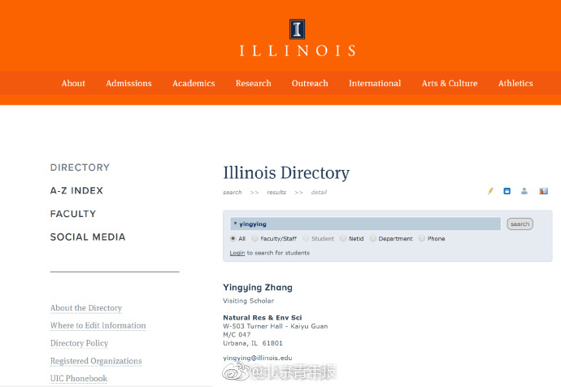Click the search query input field
561x387 pixels.
(x=365, y=224)
